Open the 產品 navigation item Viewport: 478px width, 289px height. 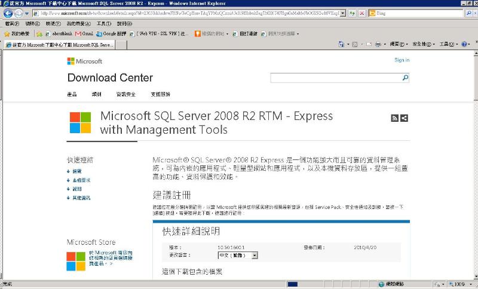[72, 94]
